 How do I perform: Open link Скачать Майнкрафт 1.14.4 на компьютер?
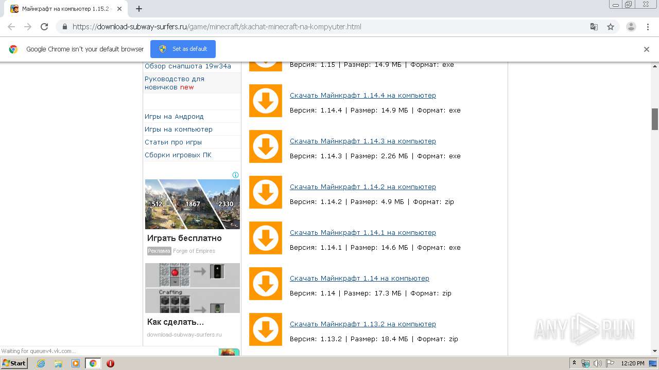coord(363,96)
